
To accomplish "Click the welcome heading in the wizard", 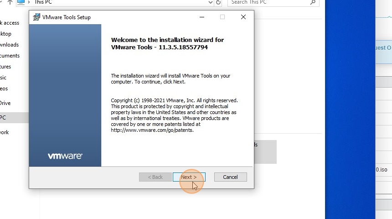I will click(167, 43).
